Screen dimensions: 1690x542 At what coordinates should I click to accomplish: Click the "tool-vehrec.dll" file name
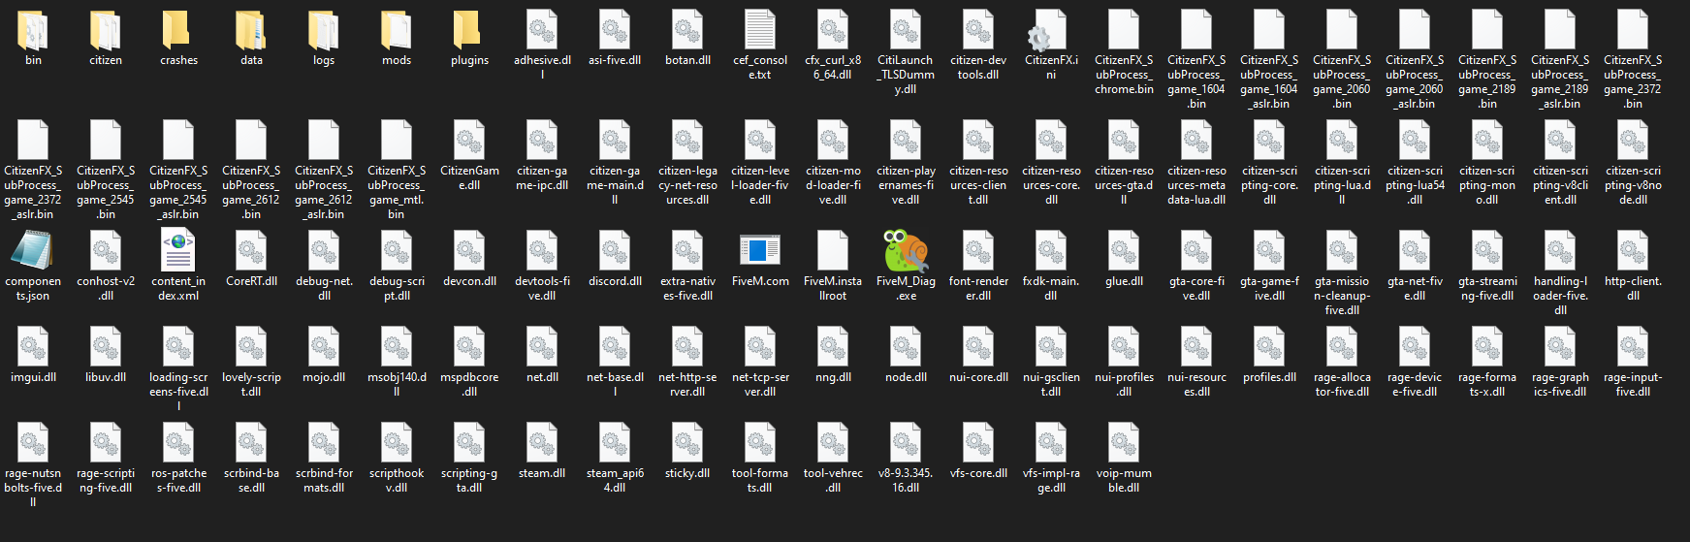(833, 481)
